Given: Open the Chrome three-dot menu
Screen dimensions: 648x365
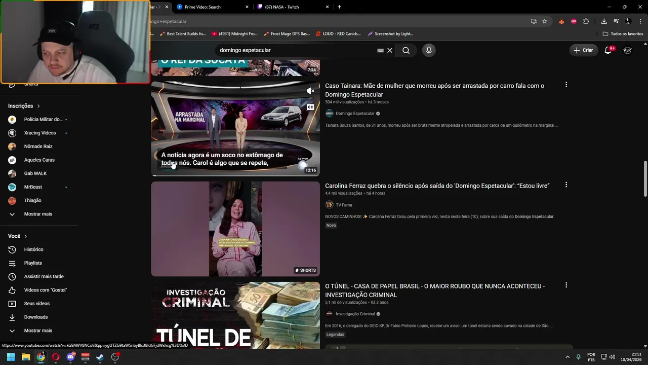Looking at the screenshot, I should (640, 21).
